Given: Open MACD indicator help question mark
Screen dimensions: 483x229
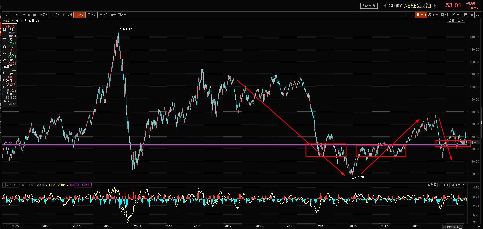Looking at the screenshot, I should [x=4, y=185].
